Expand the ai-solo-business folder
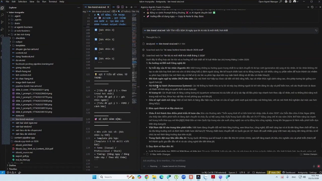This screenshot has width=322, height=181. tap(22, 31)
